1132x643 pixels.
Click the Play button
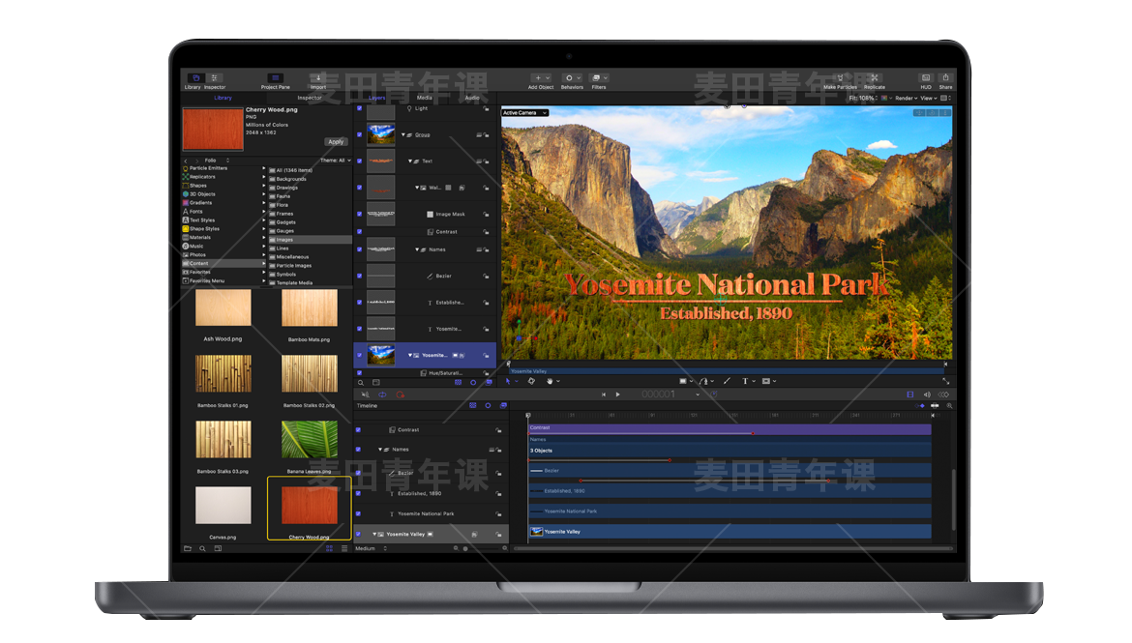pos(618,395)
